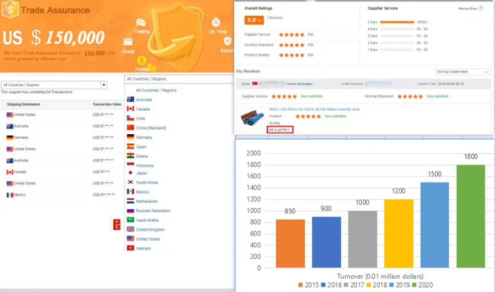Click the Profits dollar coin icon
495x292 pixels.
tap(142, 60)
